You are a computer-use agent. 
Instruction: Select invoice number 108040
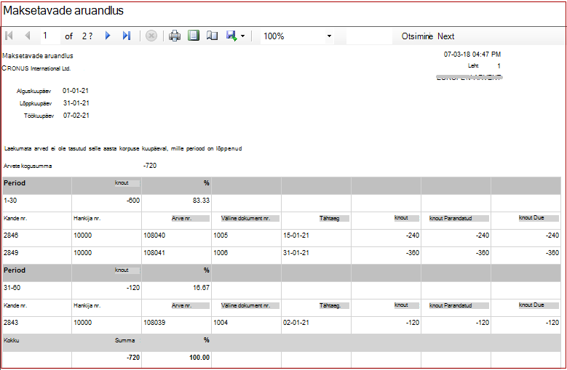[154, 236]
